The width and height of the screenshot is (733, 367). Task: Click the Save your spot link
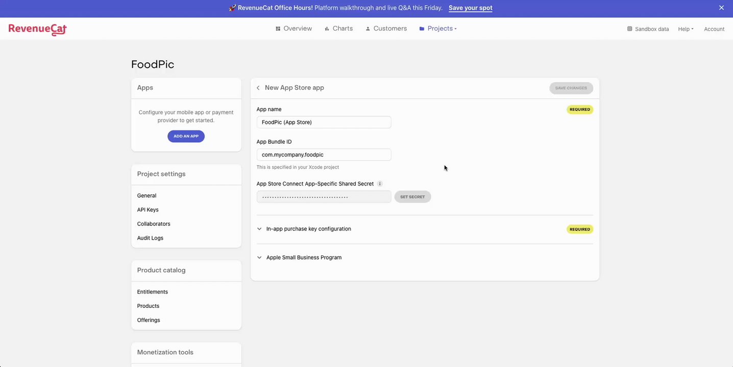[471, 8]
